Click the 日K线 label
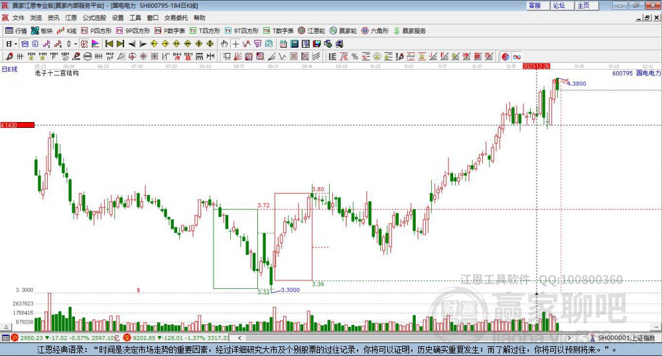This screenshot has height=356, width=662. pyautogui.click(x=9, y=69)
